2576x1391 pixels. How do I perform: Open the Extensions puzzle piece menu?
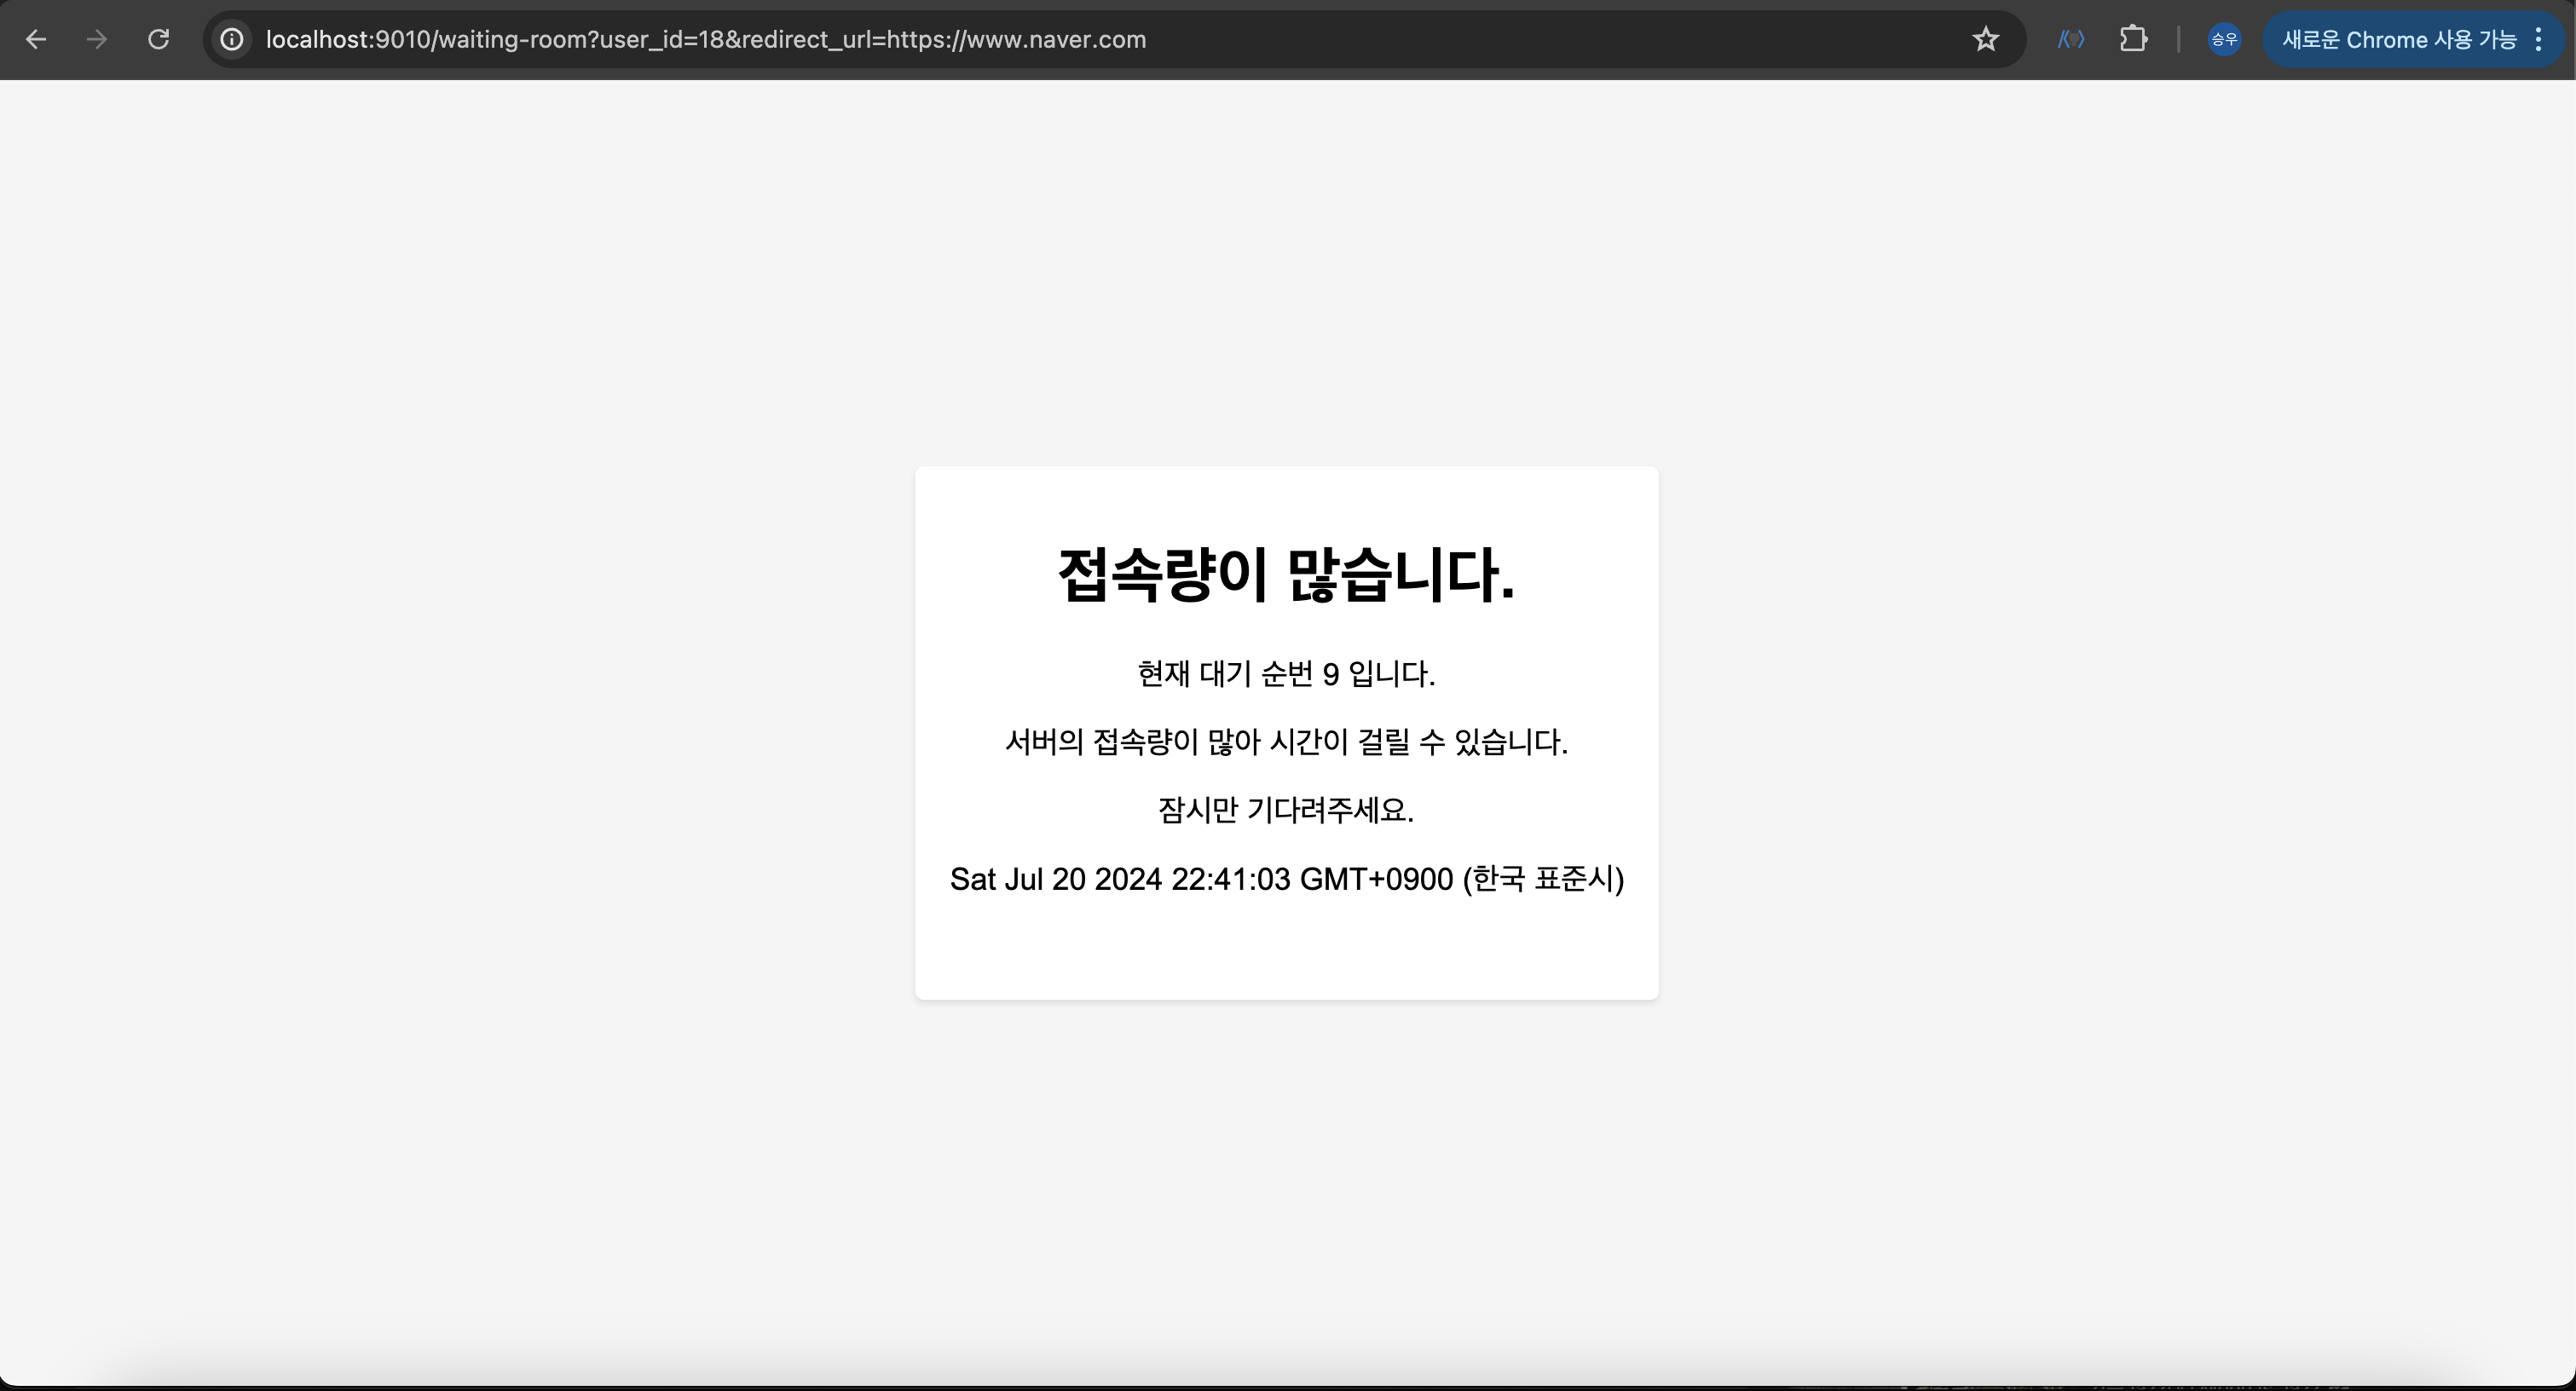[2133, 40]
